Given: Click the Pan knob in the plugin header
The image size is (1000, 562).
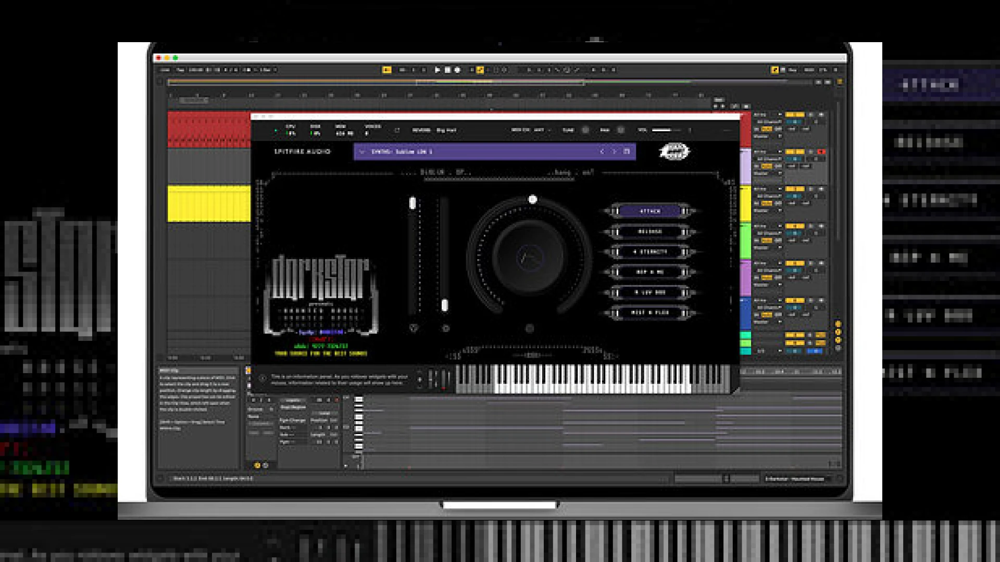Looking at the screenshot, I should [620, 130].
